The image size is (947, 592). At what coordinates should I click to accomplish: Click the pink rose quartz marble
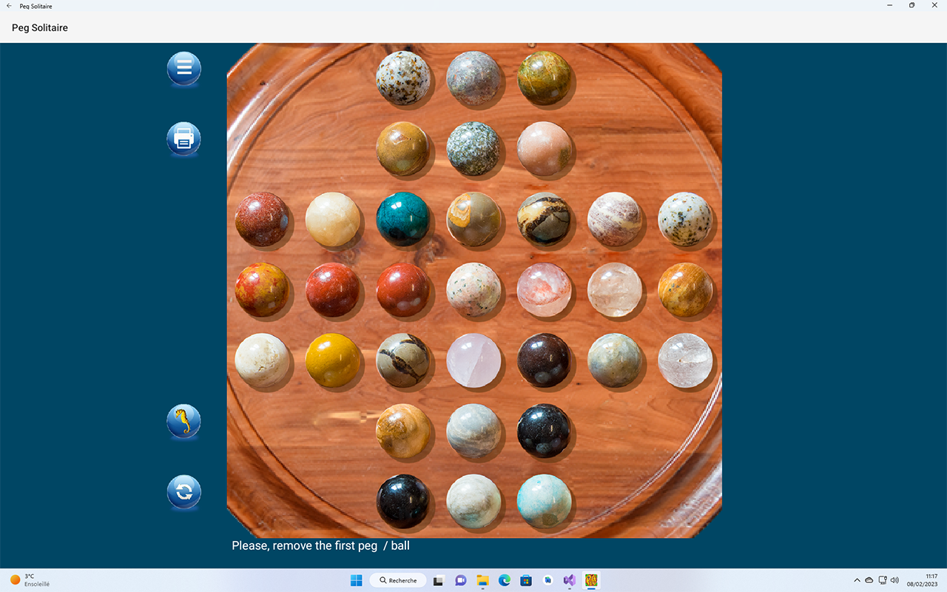pyautogui.click(x=474, y=360)
